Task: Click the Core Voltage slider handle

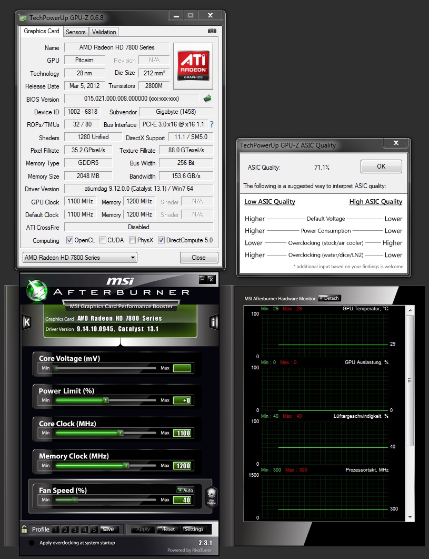Action: coord(56,368)
